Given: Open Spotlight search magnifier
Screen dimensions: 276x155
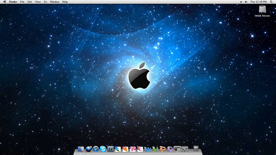Looking at the screenshot, I should pos(271,2).
